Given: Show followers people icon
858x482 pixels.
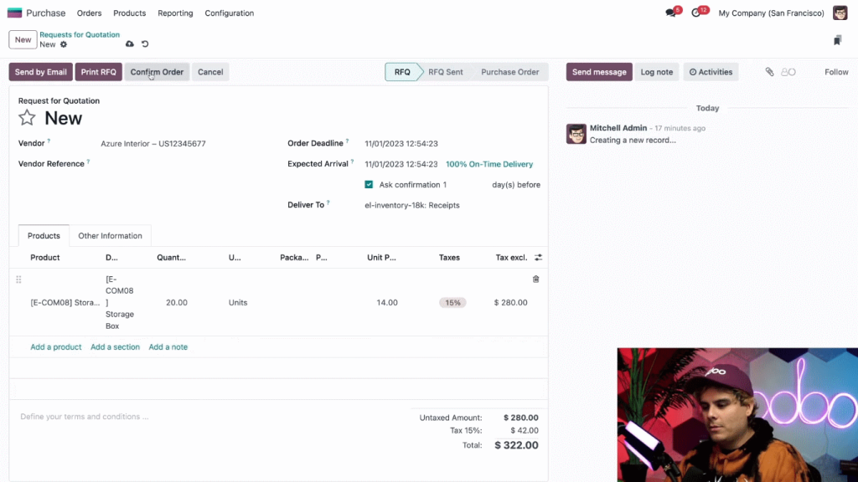Looking at the screenshot, I should 788,72.
